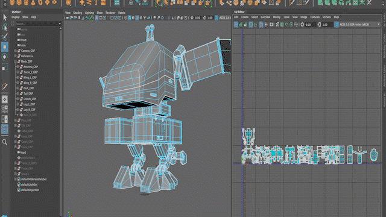
Task: Expand the Camera_GRP node
Action: tap(15, 51)
